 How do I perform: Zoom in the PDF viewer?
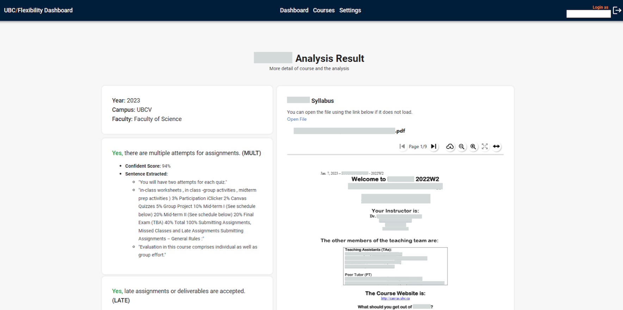[473, 146]
